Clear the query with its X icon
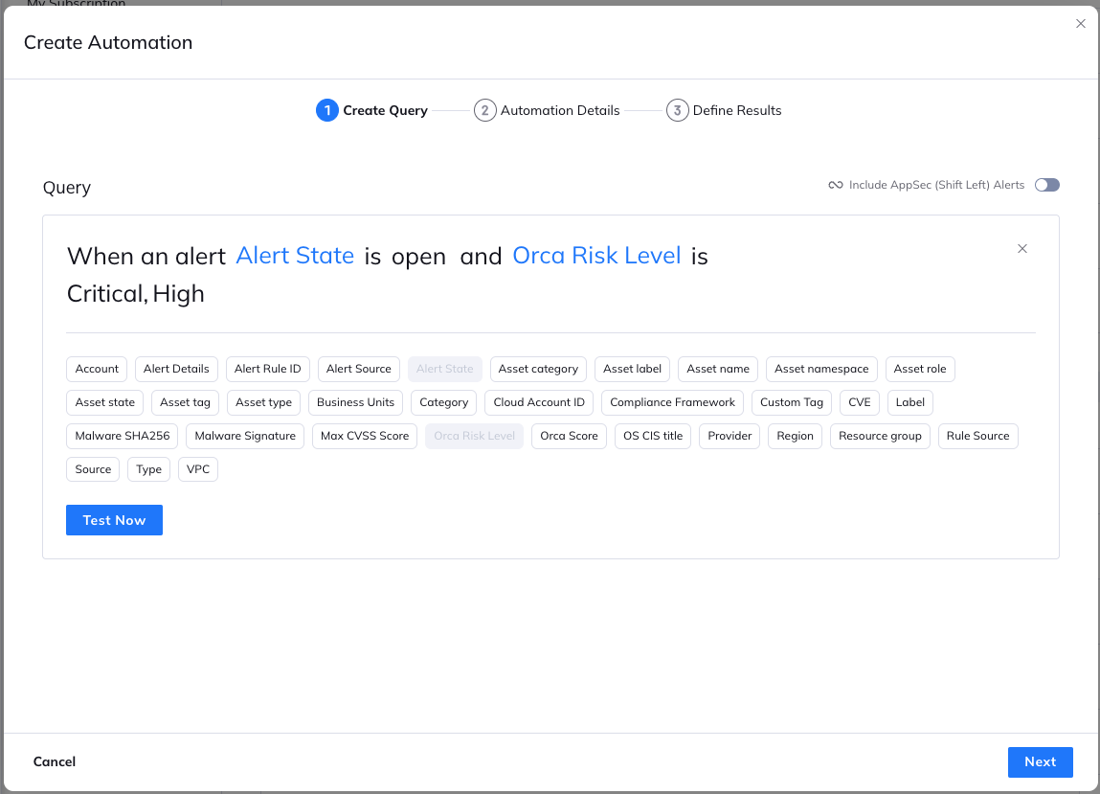The image size is (1100, 794). click(1022, 248)
